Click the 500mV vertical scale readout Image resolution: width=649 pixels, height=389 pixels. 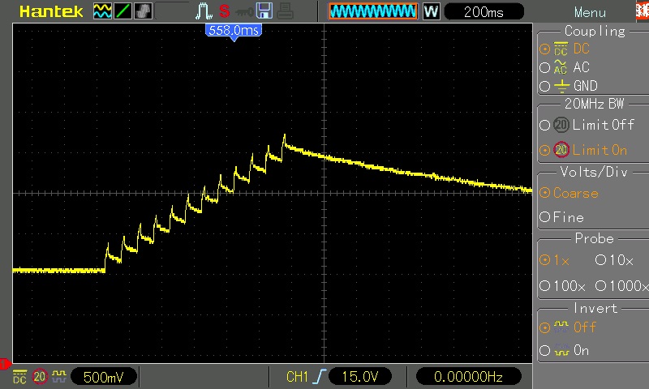[x=103, y=377]
